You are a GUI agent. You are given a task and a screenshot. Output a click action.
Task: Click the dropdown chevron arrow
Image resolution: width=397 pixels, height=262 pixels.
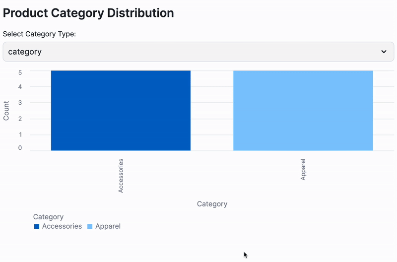[x=384, y=52]
